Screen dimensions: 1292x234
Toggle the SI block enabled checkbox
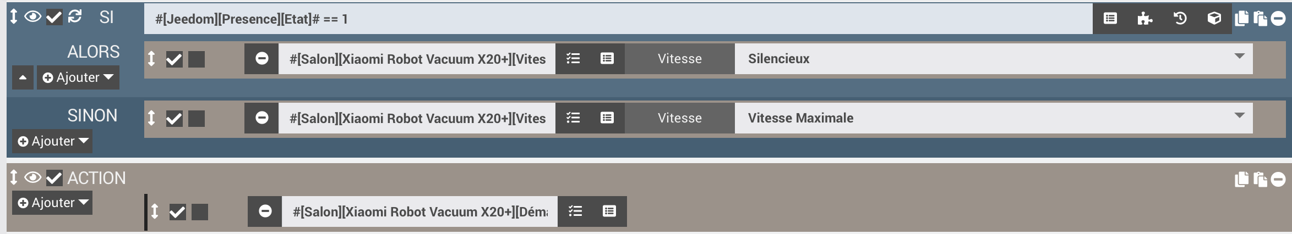pyautogui.click(x=54, y=18)
